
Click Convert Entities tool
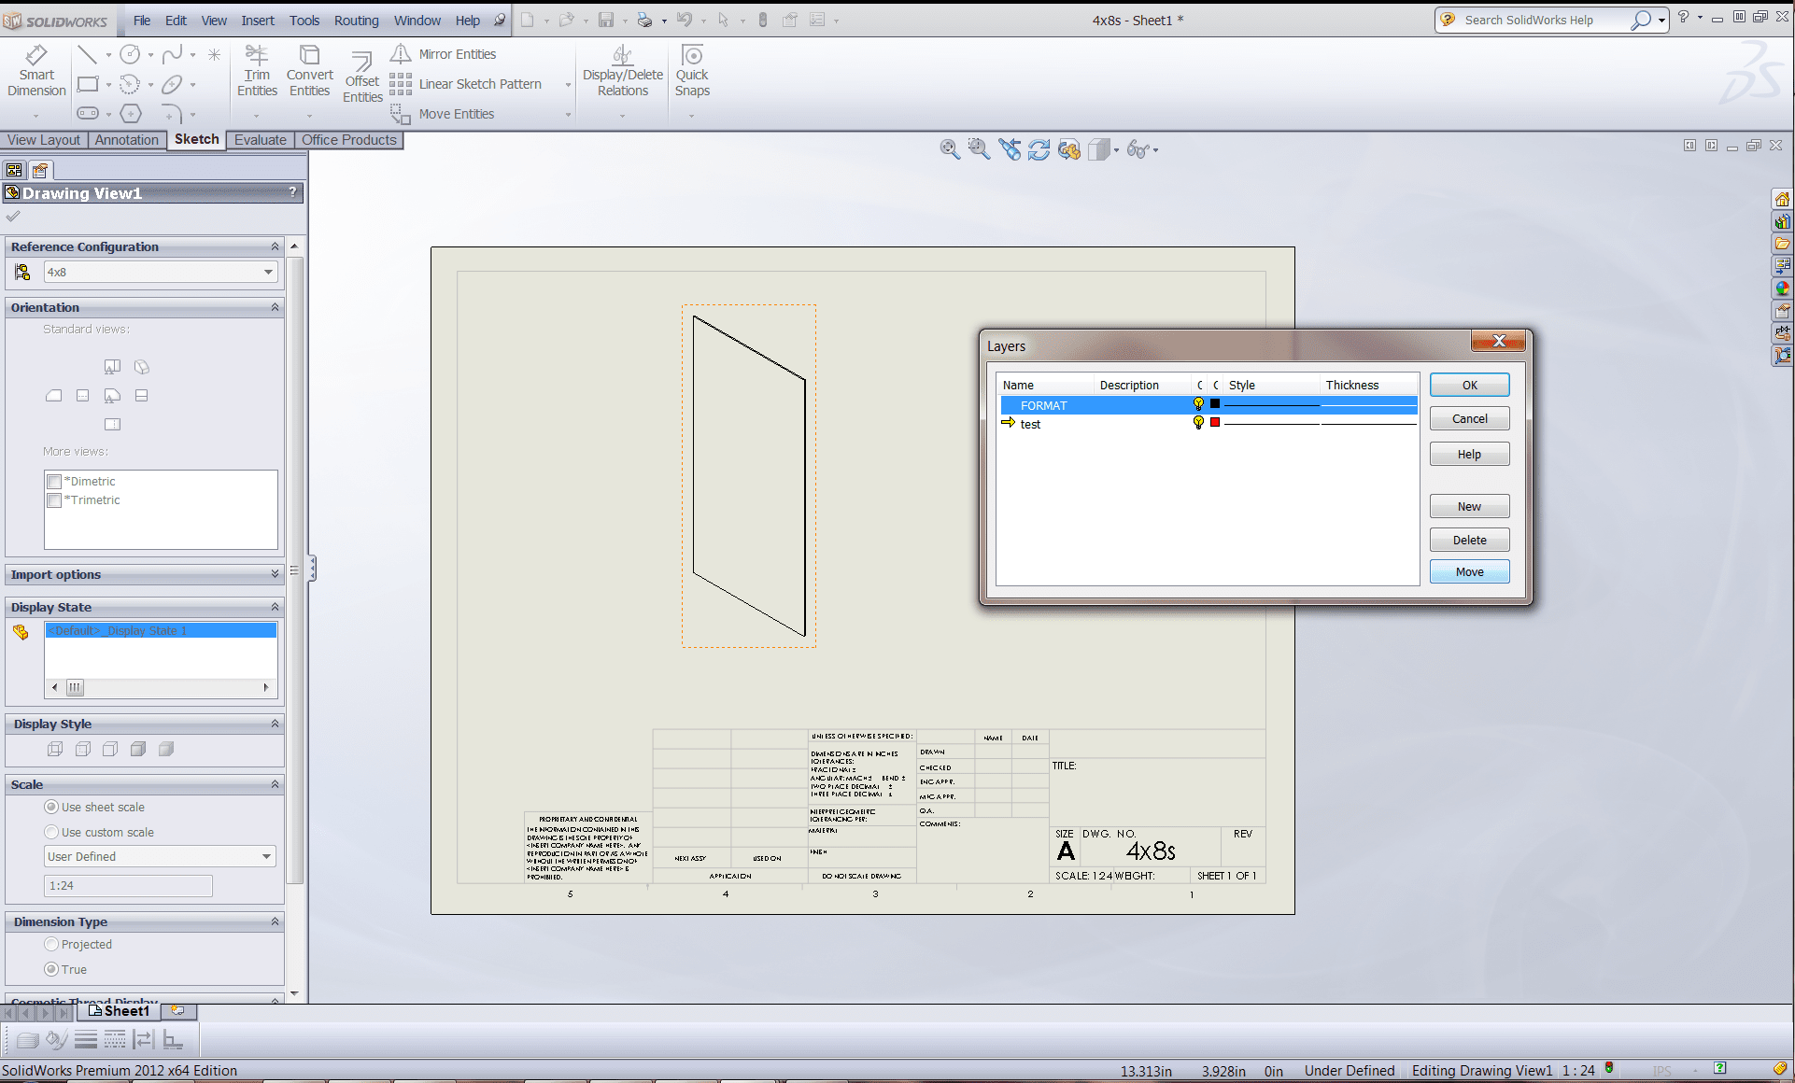[x=309, y=71]
